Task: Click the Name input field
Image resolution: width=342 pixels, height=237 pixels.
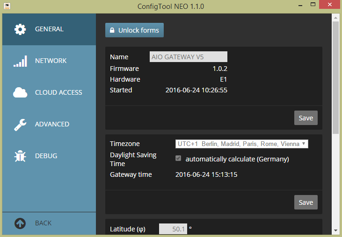Action: point(188,57)
